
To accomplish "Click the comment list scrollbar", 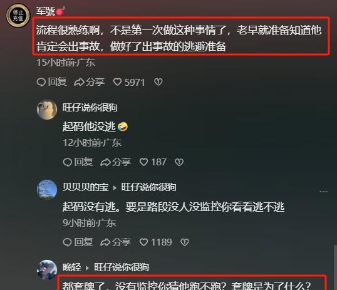I will [x=336, y=267].
